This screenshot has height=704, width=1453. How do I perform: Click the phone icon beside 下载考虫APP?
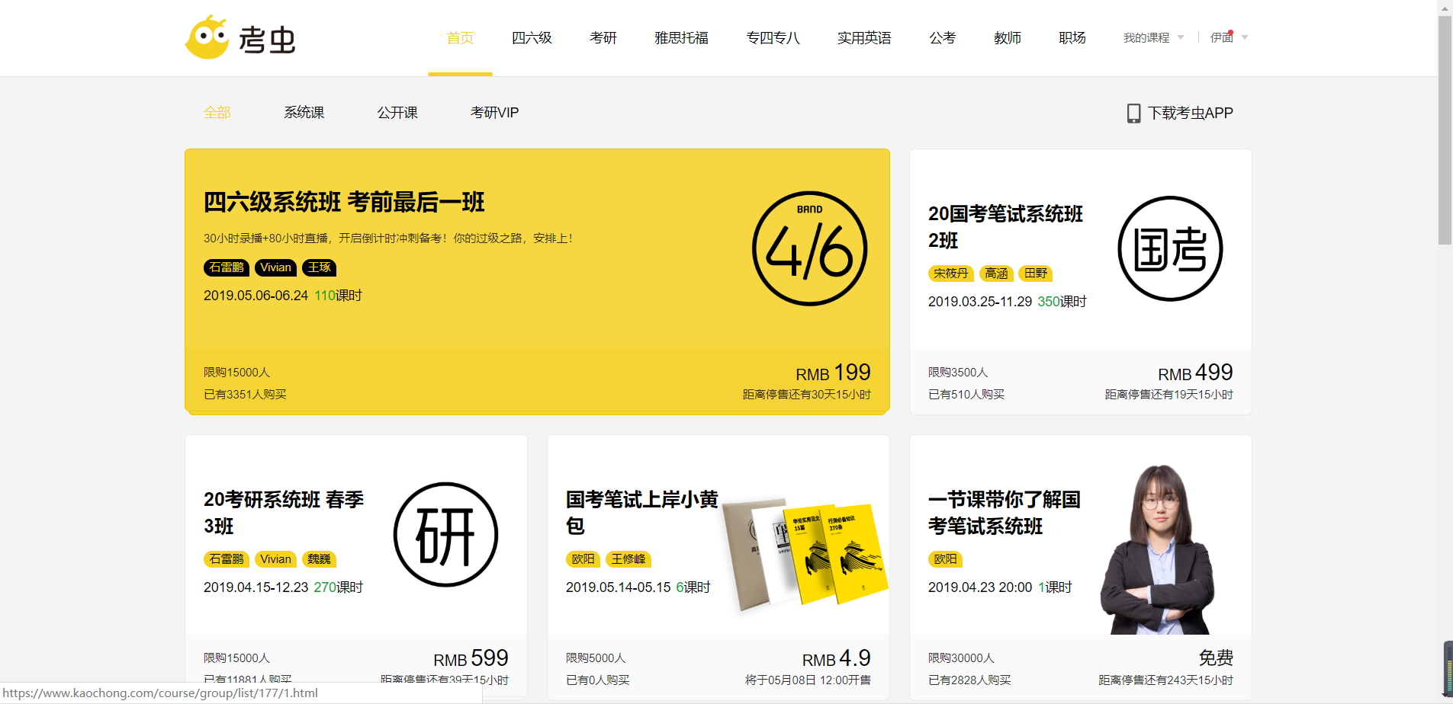point(1133,114)
